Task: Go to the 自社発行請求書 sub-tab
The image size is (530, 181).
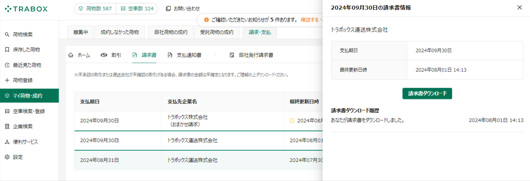Action: point(251,55)
